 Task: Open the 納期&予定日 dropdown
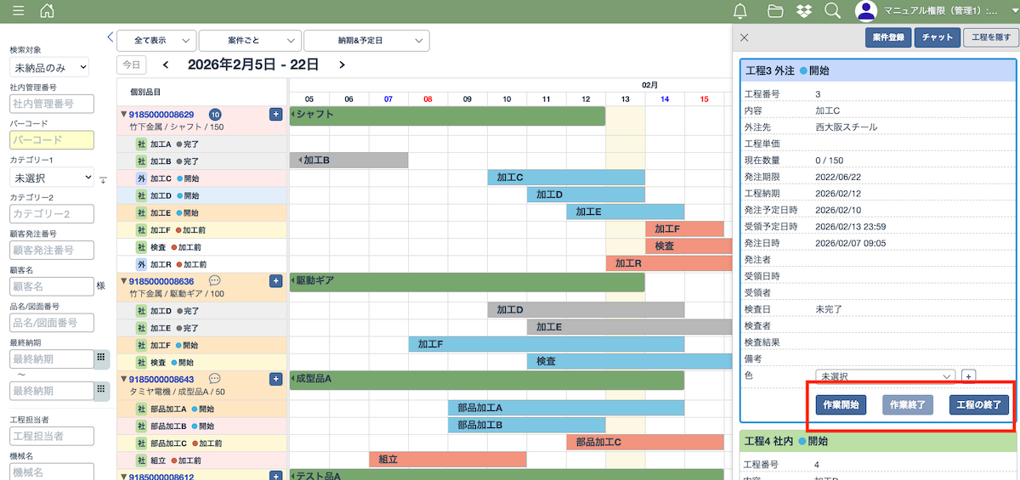[x=366, y=41]
